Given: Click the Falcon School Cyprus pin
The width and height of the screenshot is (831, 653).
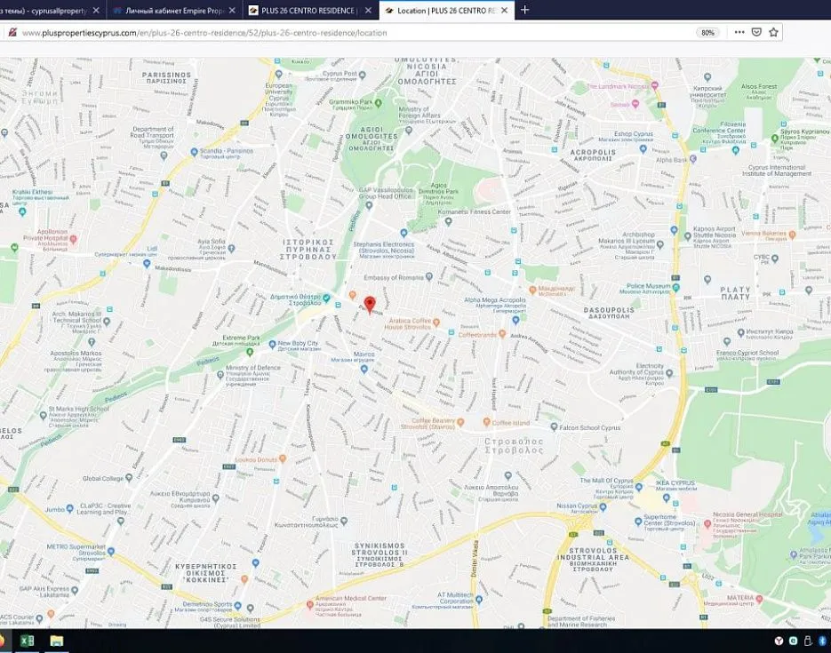Looking at the screenshot, I should pos(554,426).
